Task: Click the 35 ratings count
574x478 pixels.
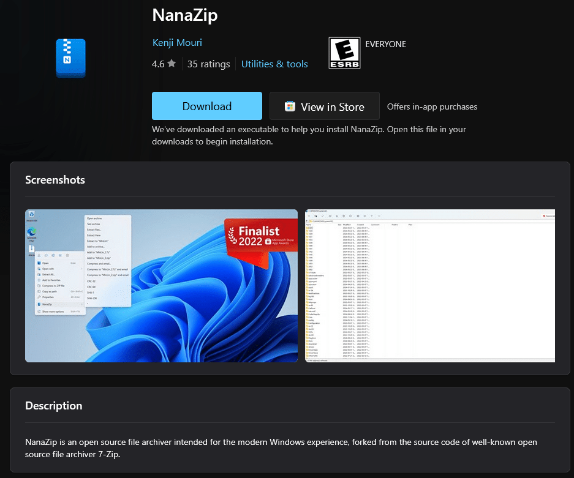Action: tap(208, 64)
